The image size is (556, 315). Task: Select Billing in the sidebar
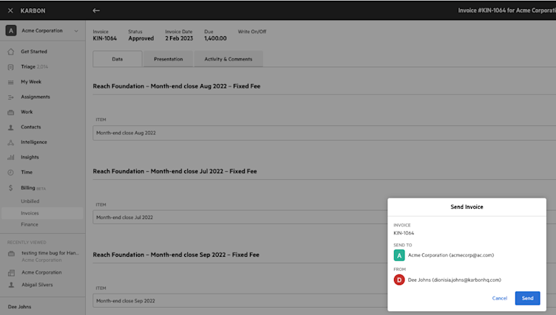(27, 188)
